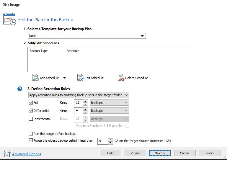Click the blue retention rules help icon
Screen dimensions: 227x170
click(20, 89)
